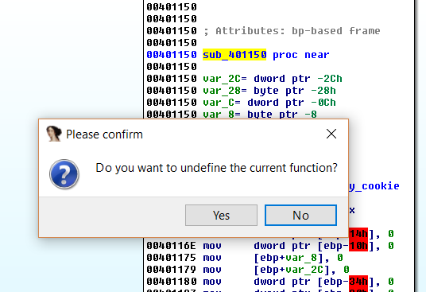The width and height of the screenshot is (426, 292).
Task: Select the highlighted sub_401150 function name
Action: (x=234, y=55)
